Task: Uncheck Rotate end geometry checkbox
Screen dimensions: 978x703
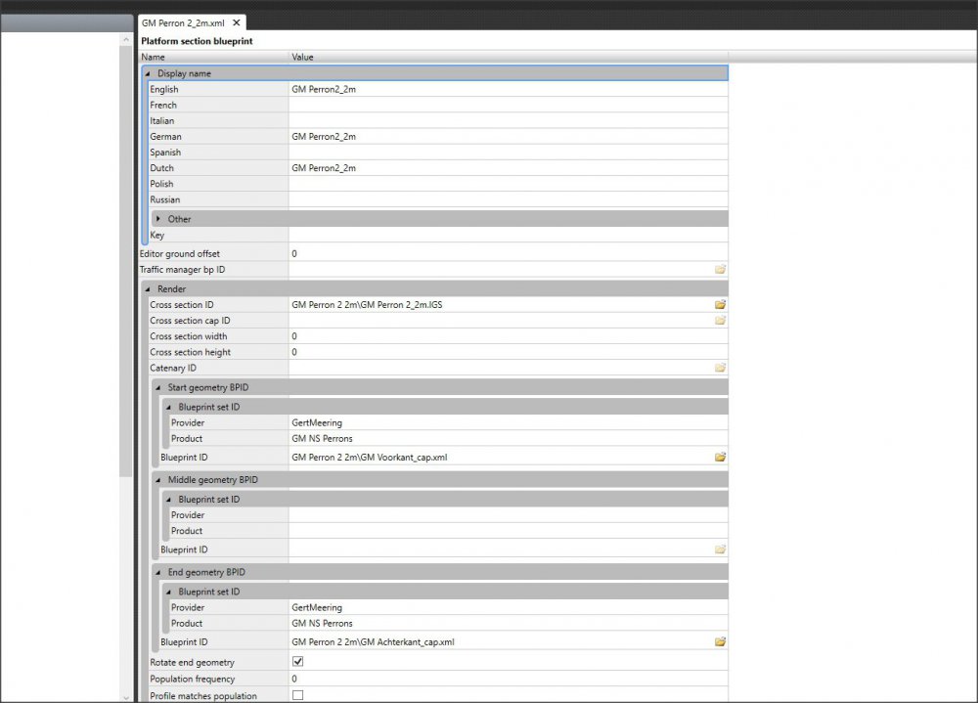Action: click(x=298, y=663)
